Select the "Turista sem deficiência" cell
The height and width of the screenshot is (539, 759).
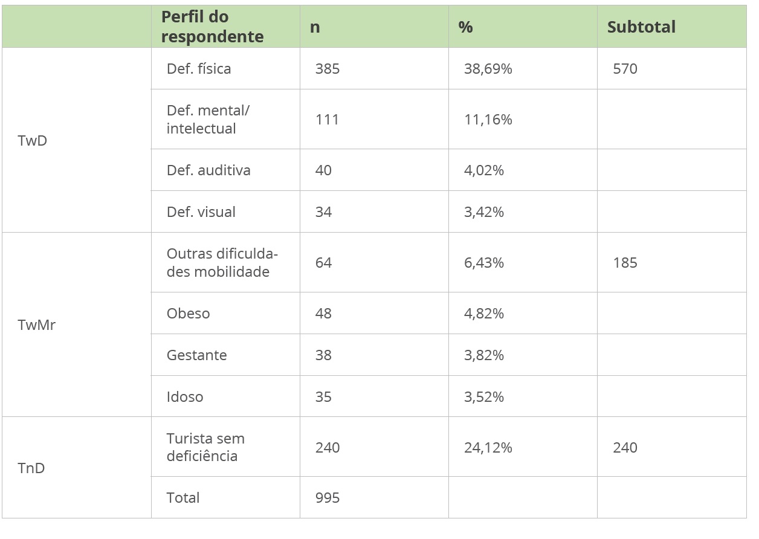[205, 447]
